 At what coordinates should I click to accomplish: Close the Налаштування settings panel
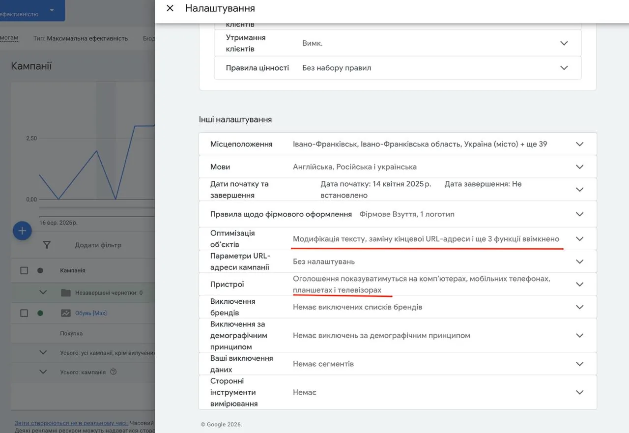(x=170, y=8)
